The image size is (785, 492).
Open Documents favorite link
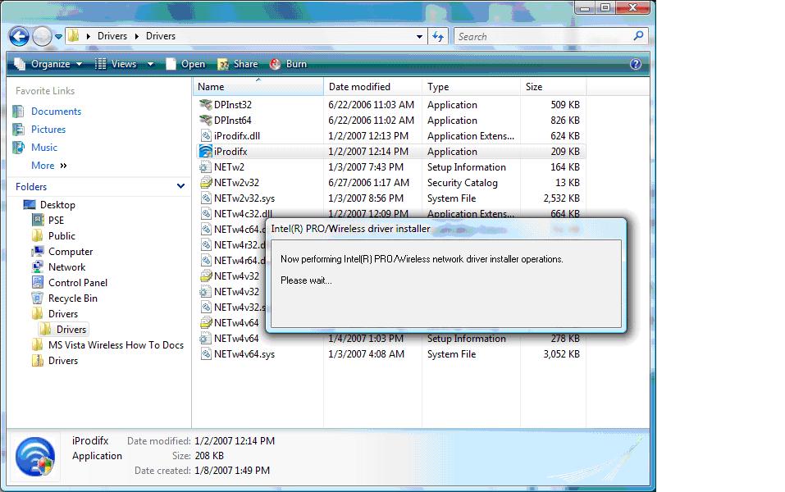[56, 112]
